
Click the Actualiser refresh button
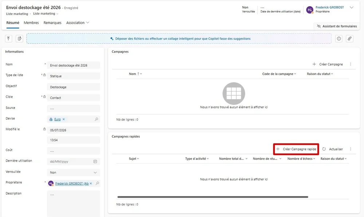[x=333, y=149]
